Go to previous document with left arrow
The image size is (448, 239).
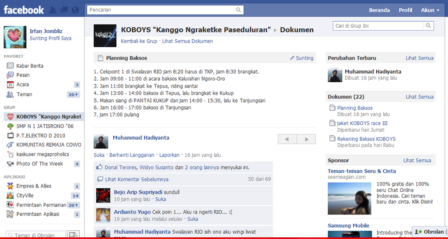[x=287, y=139]
